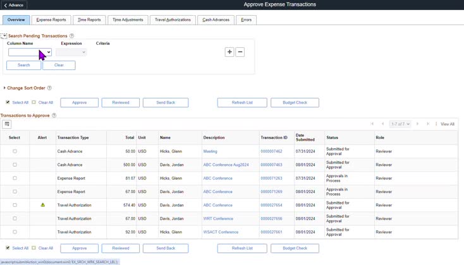This screenshot has height=265, width=464.
Task: Click the bottom Select All link
Action: tap(20, 248)
